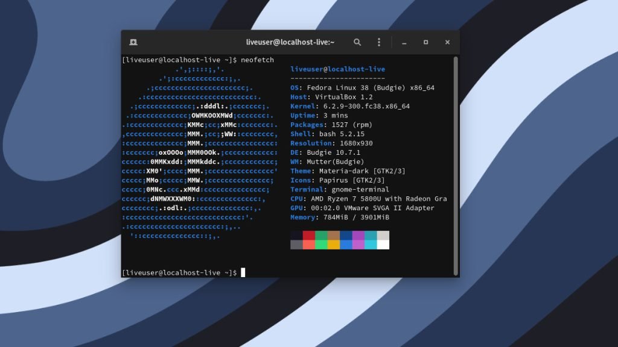Click the 'DE: Budgie 10.7.1' line
The height and width of the screenshot is (347, 618).
pyautogui.click(x=325, y=152)
